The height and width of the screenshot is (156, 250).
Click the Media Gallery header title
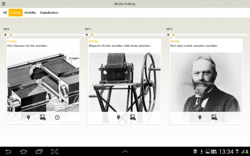pos(125,4)
